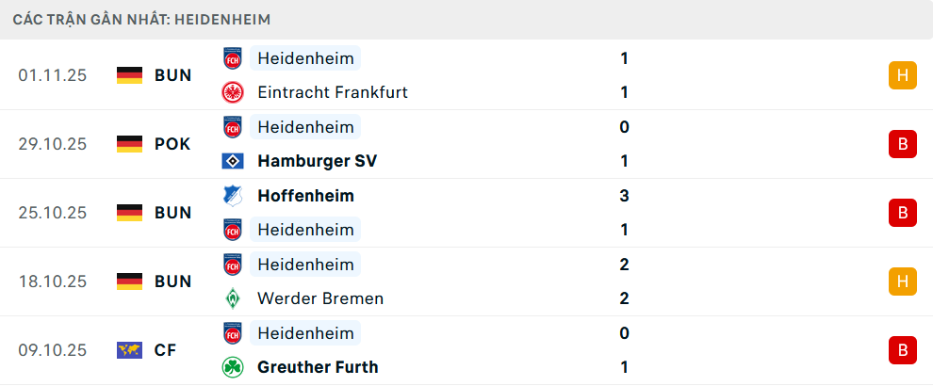Click the 25.10.25 match date
The image size is (933, 386).
point(52,213)
